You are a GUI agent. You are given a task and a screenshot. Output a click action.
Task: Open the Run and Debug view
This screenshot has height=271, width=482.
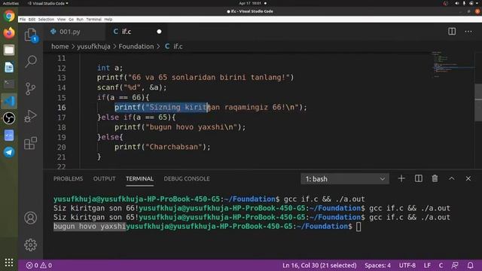pos(30,116)
